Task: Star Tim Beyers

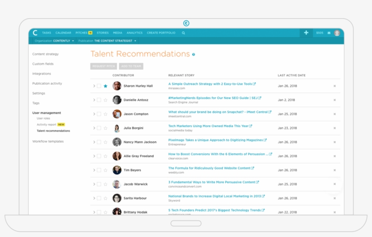Action: (106, 170)
